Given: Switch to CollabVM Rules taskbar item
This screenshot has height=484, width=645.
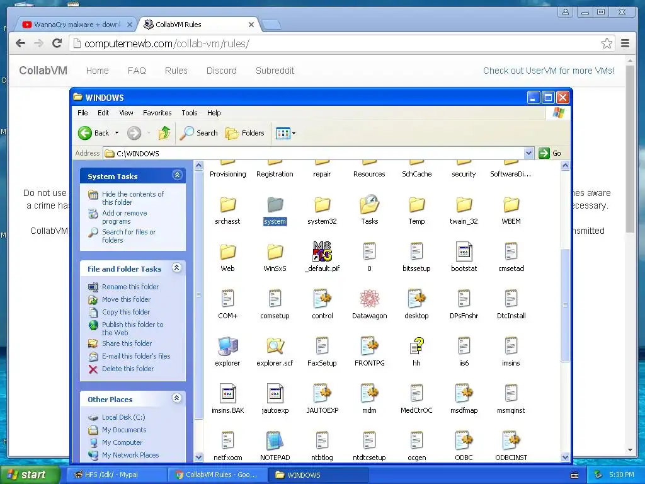Looking at the screenshot, I should 217,475.
